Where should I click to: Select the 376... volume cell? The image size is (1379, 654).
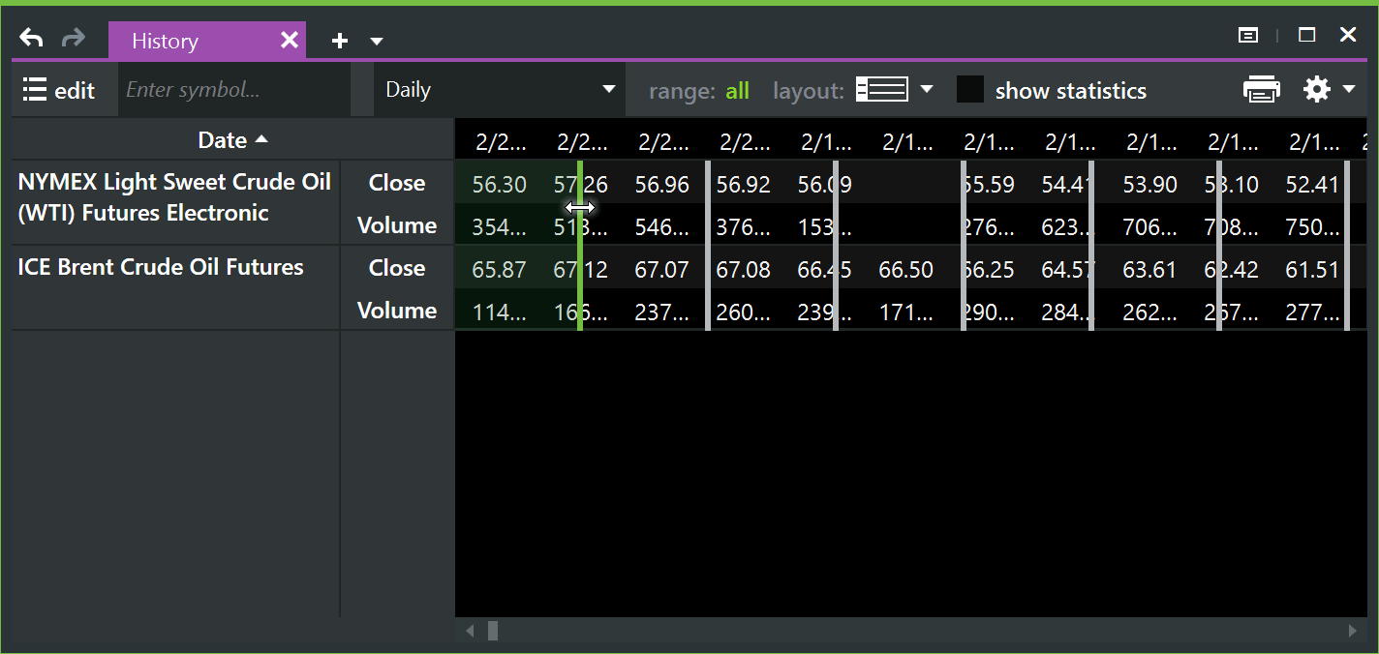click(744, 226)
